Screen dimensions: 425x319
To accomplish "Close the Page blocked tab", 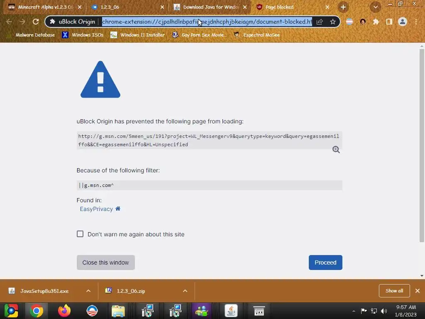I will [x=327, y=7].
